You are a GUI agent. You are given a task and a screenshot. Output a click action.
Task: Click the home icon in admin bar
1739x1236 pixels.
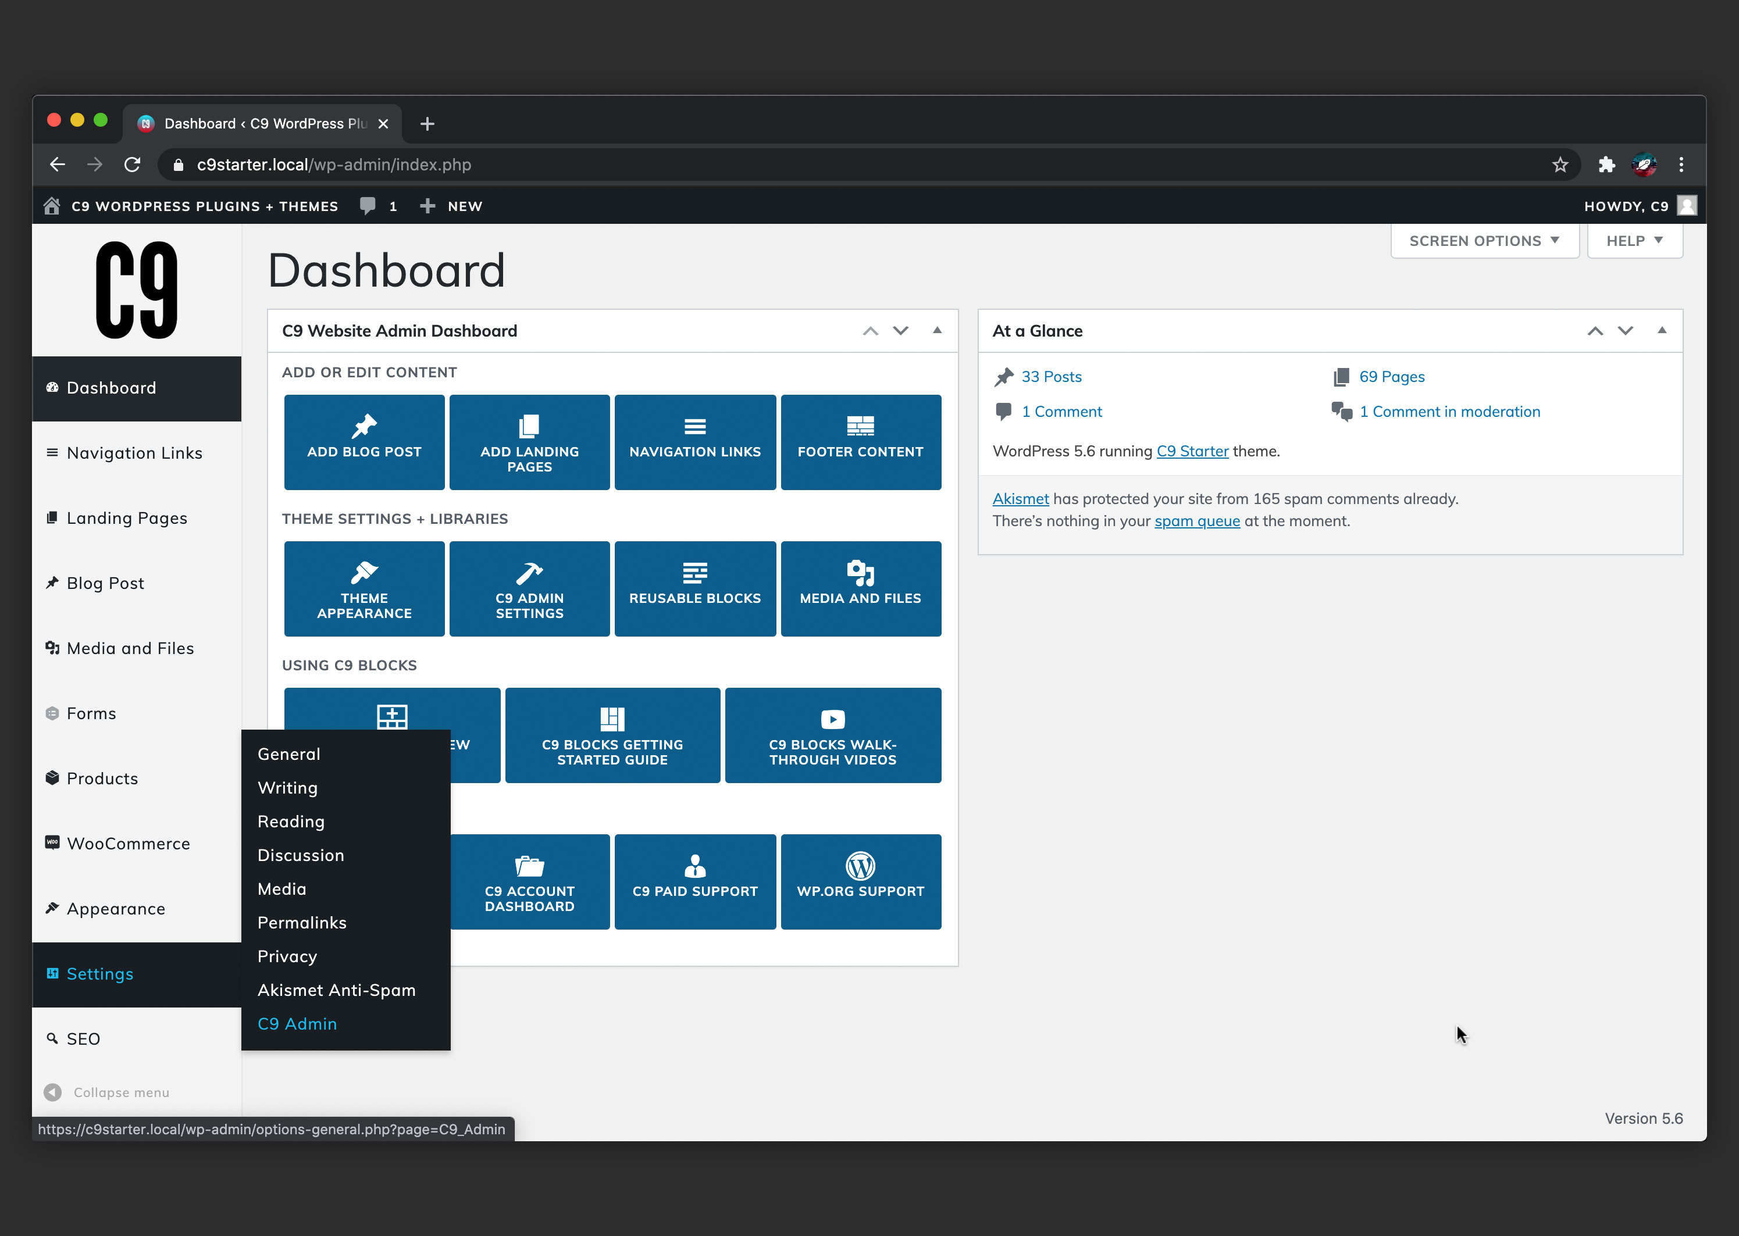[x=52, y=205]
